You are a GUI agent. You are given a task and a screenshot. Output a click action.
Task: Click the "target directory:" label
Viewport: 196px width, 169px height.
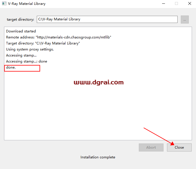click(20, 20)
